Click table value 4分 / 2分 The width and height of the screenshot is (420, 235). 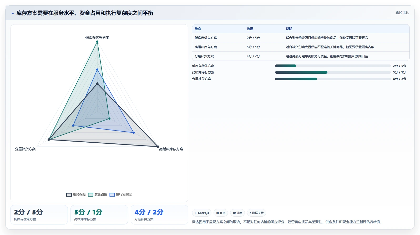pyautogui.click(x=253, y=56)
